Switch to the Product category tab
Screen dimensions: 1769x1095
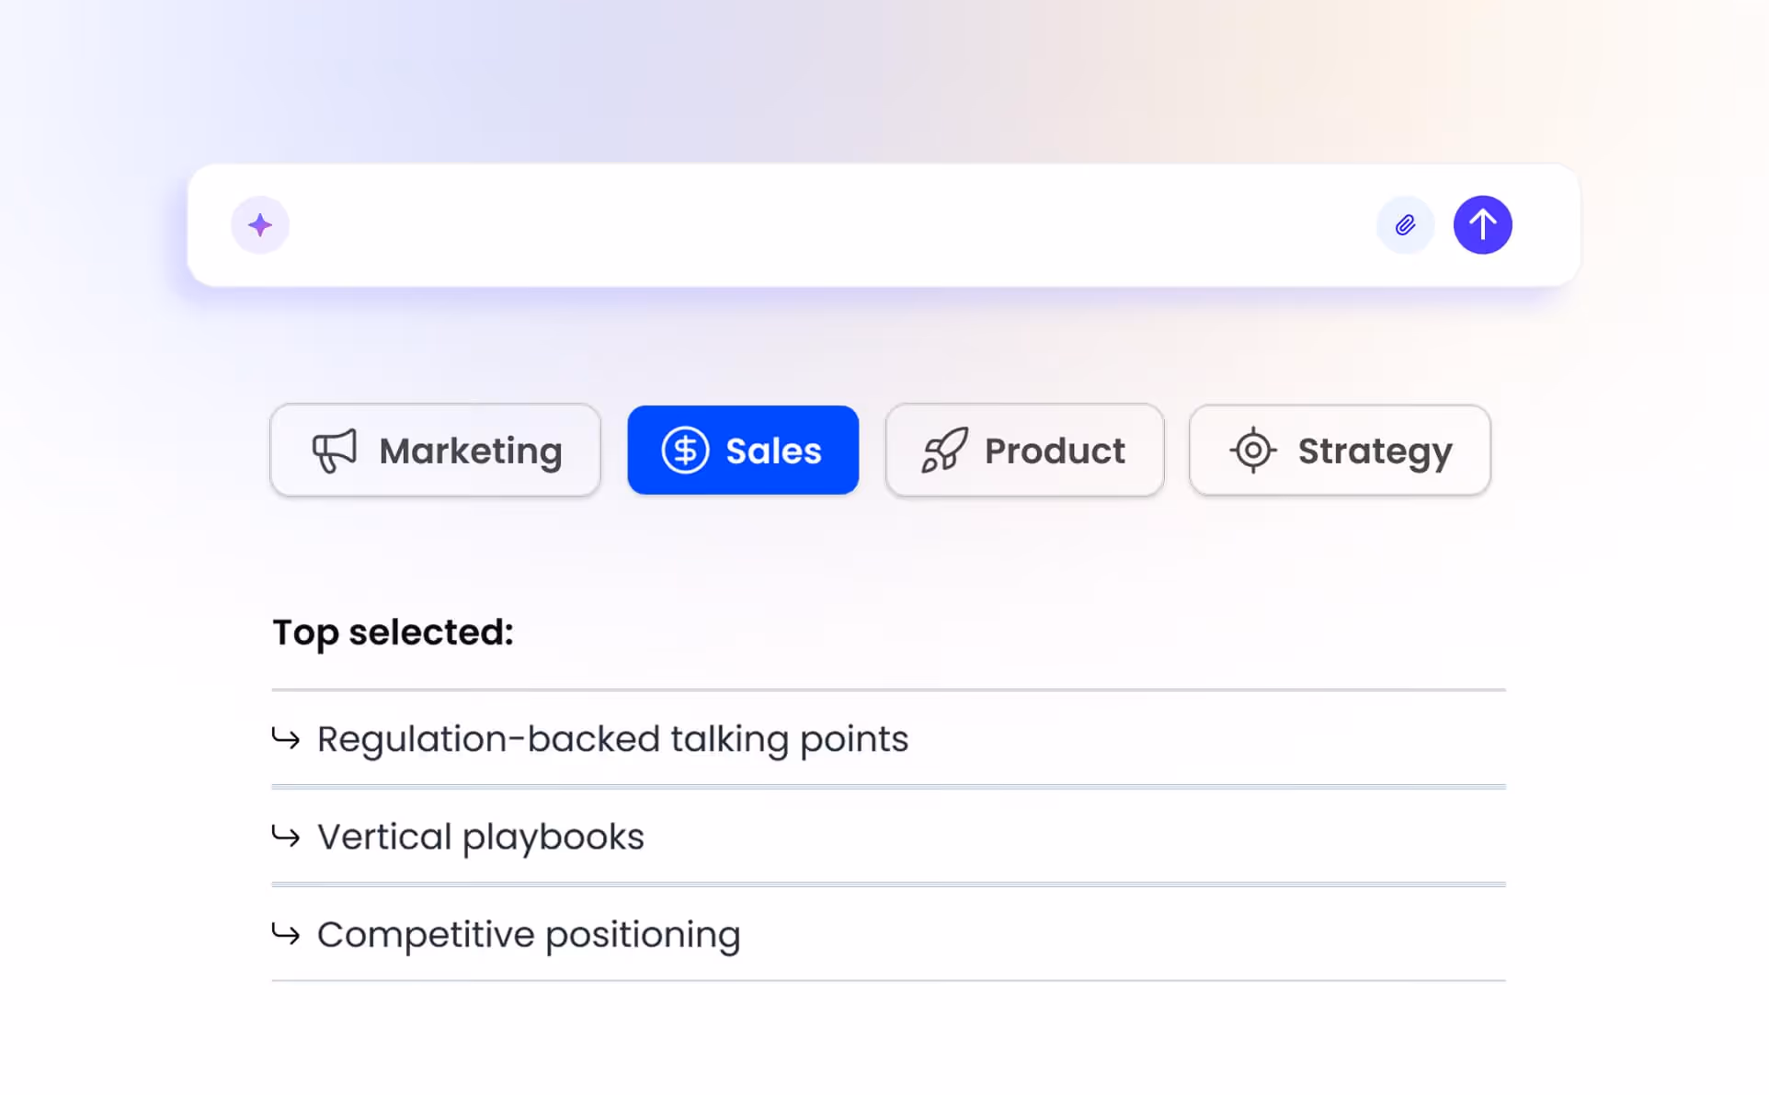1024,451
